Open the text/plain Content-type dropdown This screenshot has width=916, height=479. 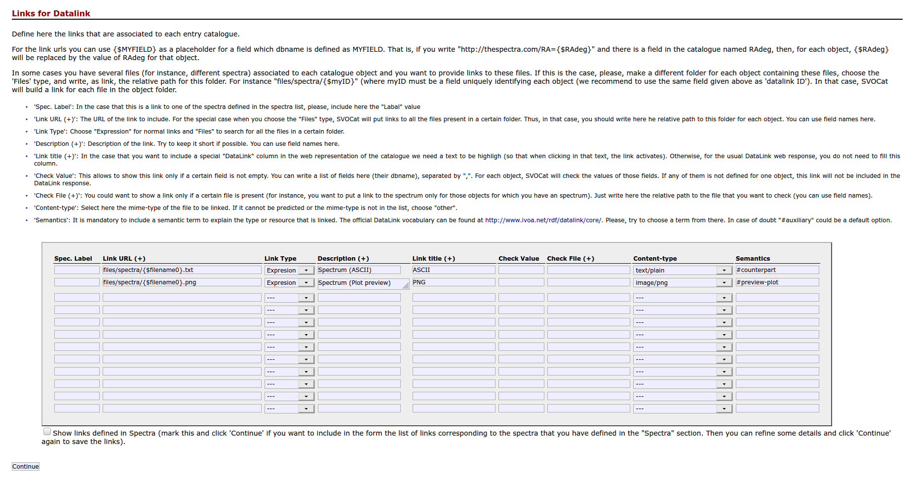pyautogui.click(x=683, y=270)
